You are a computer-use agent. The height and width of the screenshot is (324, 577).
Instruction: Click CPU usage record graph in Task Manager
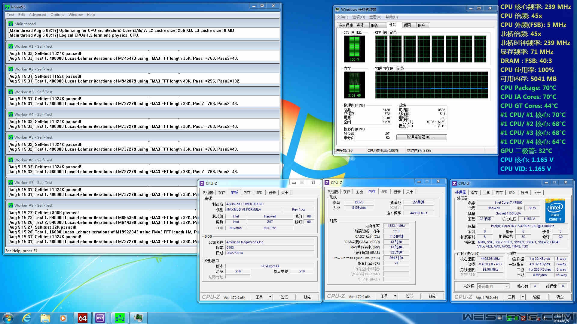(x=431, y=49)
